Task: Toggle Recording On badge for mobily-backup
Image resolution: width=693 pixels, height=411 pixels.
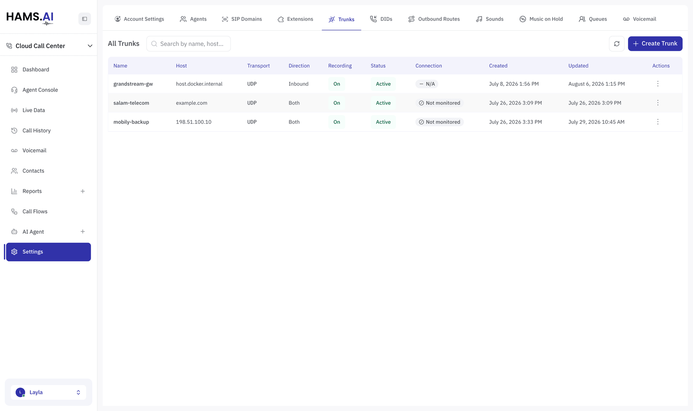Action: click(337, 122)
